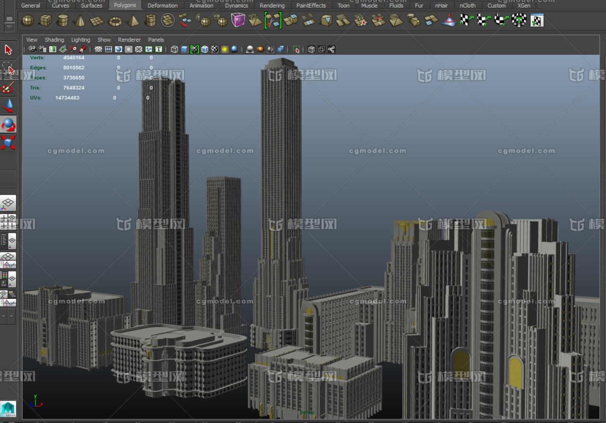606x423 pixels.
Task: Create a polygon pipe from the shelf
Action: 151,21
